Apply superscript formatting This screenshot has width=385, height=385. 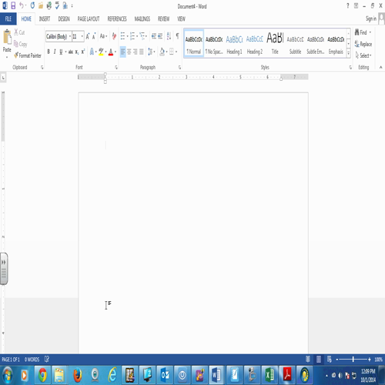(x=83, y=52)
